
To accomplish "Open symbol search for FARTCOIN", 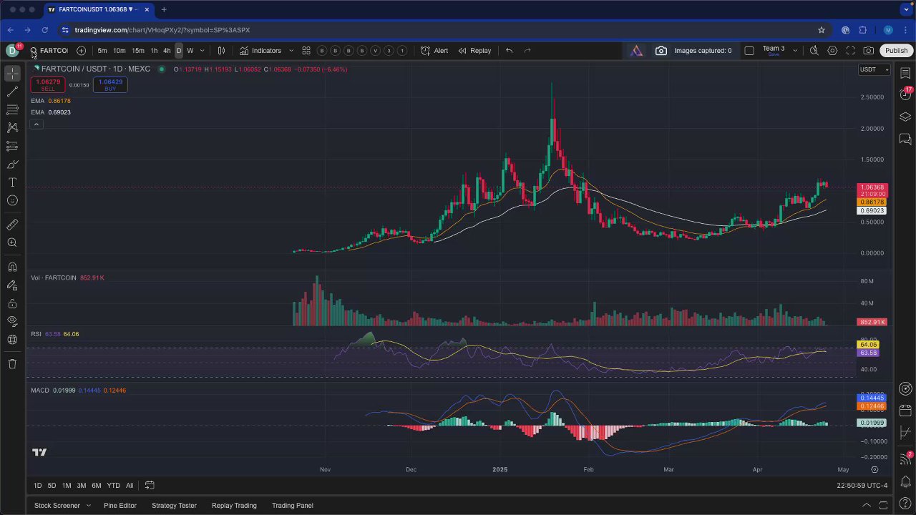I will (49, 51).
